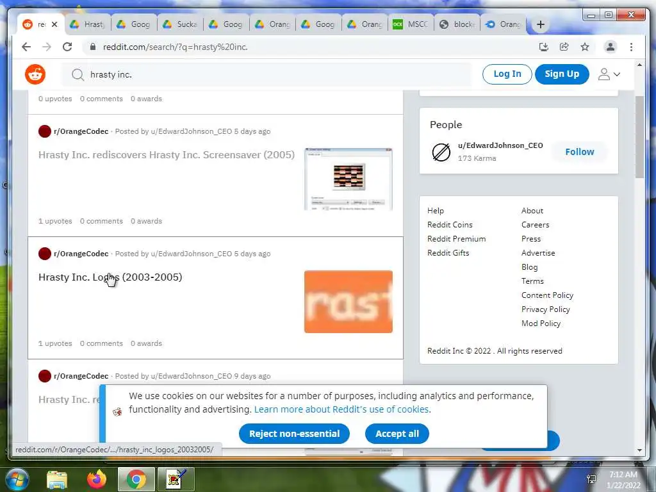Click the Blog footer link
656x492 pixels.
point(529,267)
